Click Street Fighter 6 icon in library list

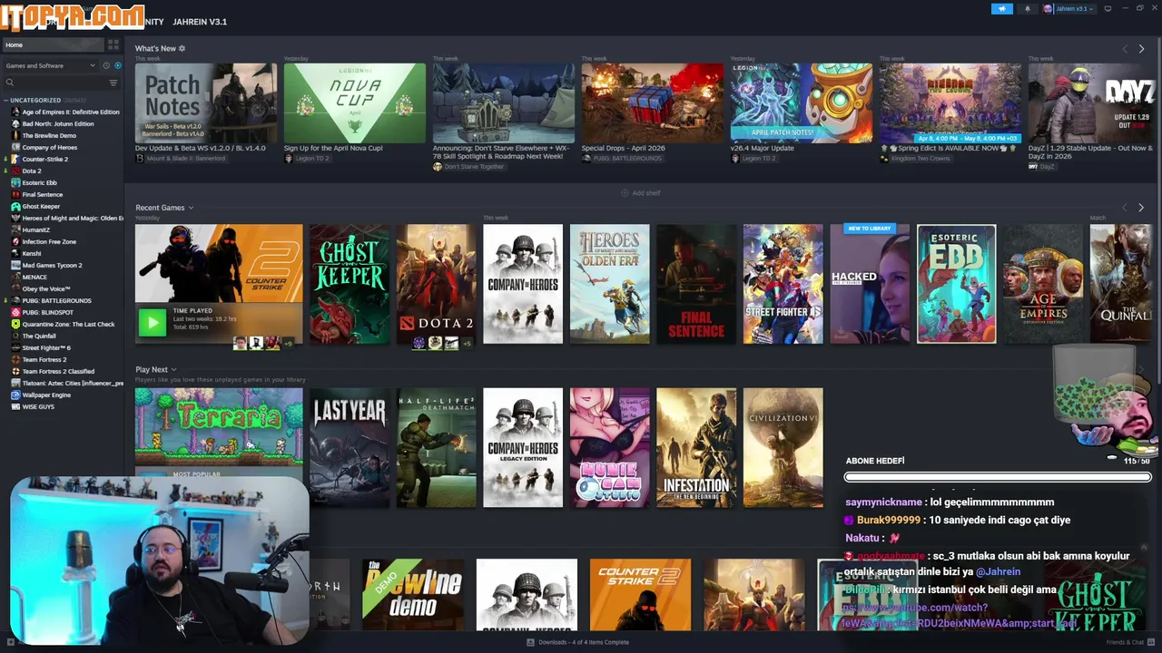coord(15,347)
